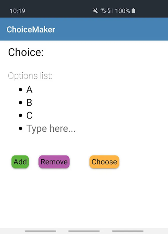Click the bullet dot before "Type here..."

coord(21,129)
